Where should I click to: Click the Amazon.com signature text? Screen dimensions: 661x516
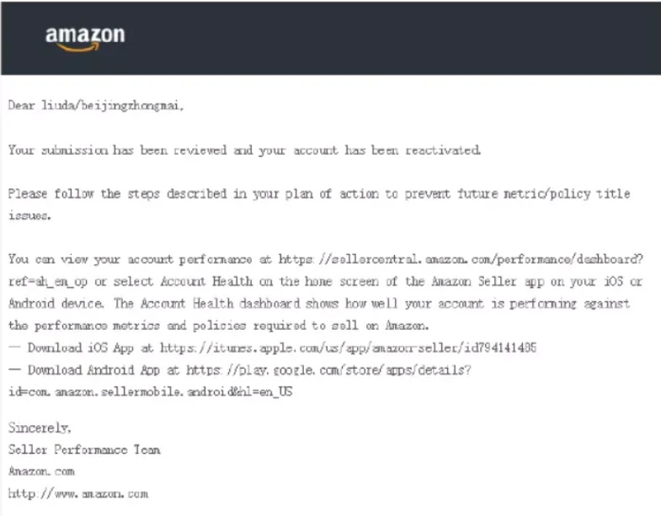(41, 471)
